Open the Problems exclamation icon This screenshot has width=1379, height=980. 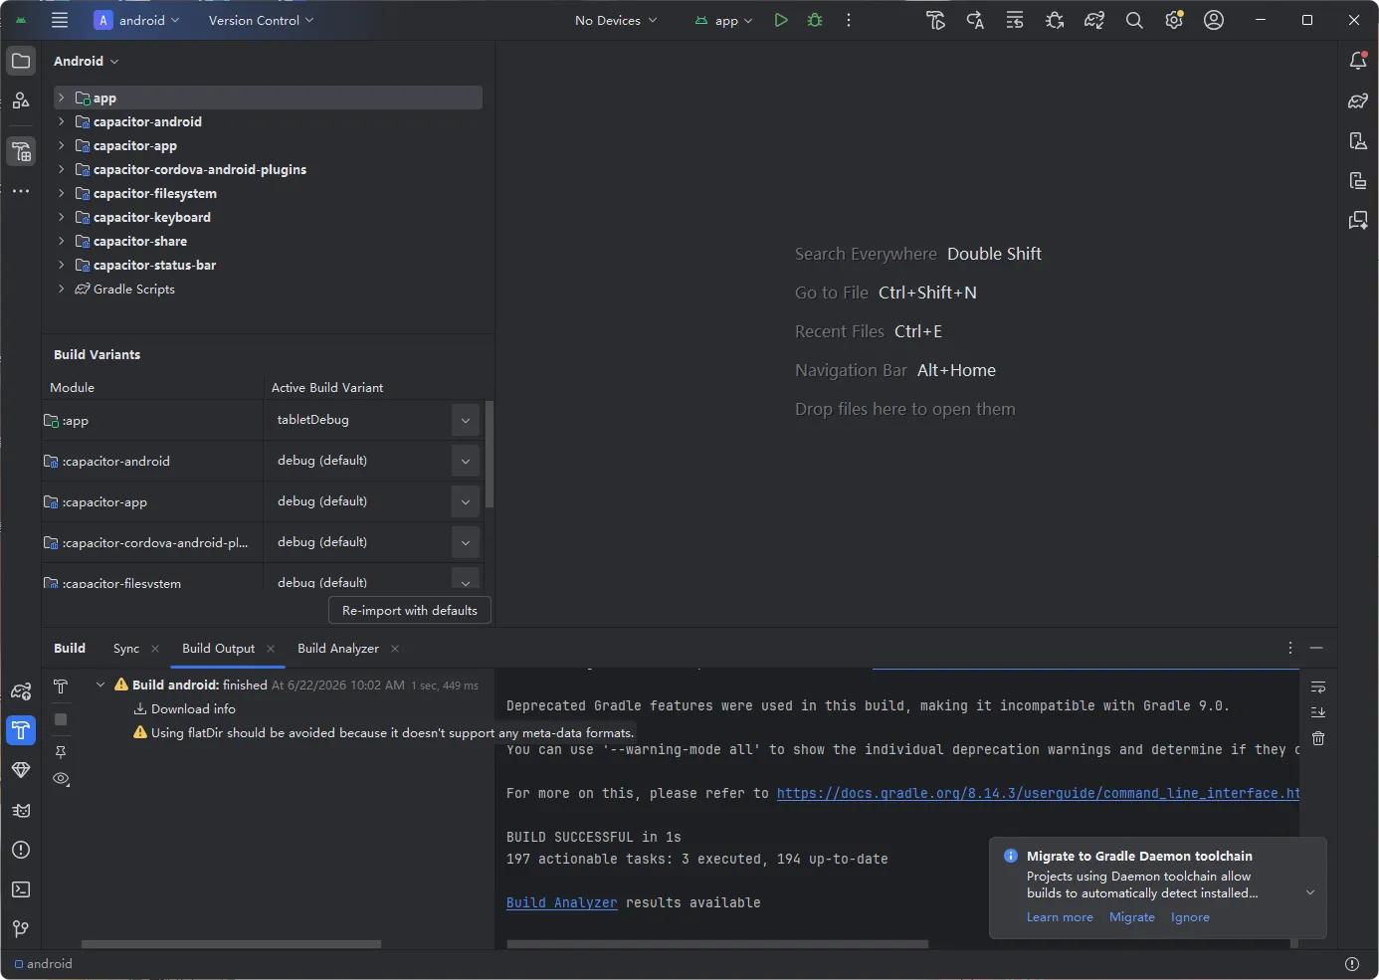click(x=21, y=850)
